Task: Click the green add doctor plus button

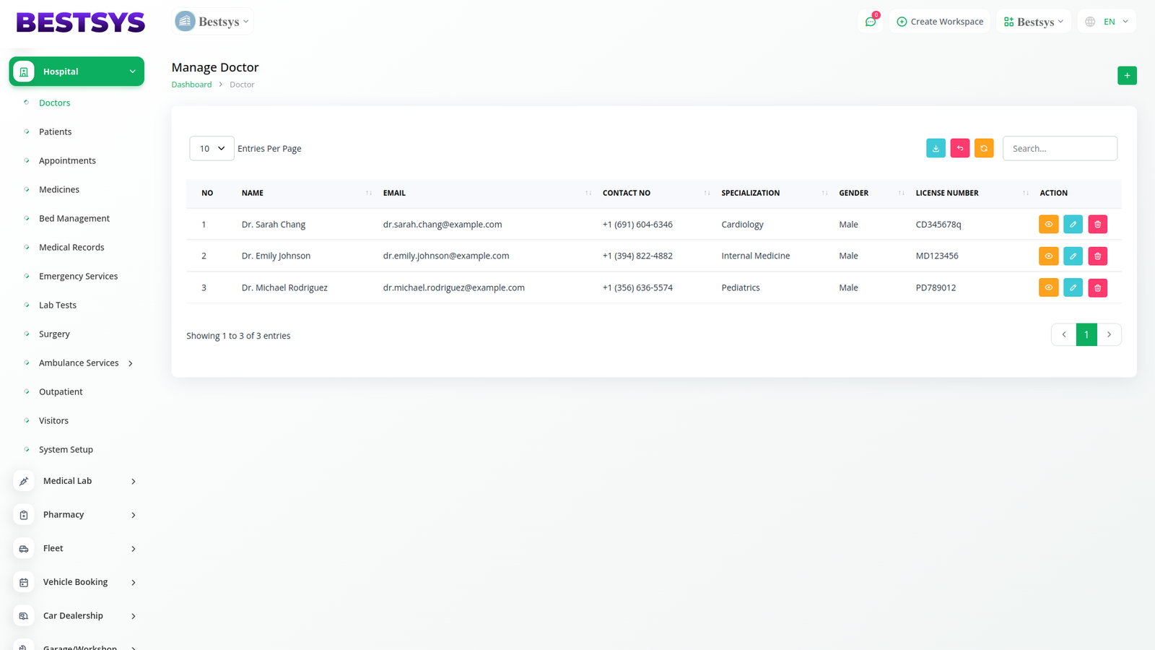Action: 1127,76
